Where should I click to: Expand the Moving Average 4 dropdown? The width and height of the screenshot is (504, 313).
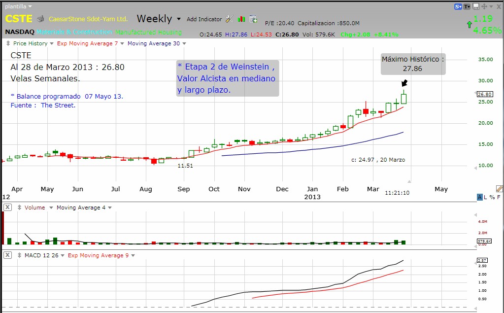(x=110, y=208)
